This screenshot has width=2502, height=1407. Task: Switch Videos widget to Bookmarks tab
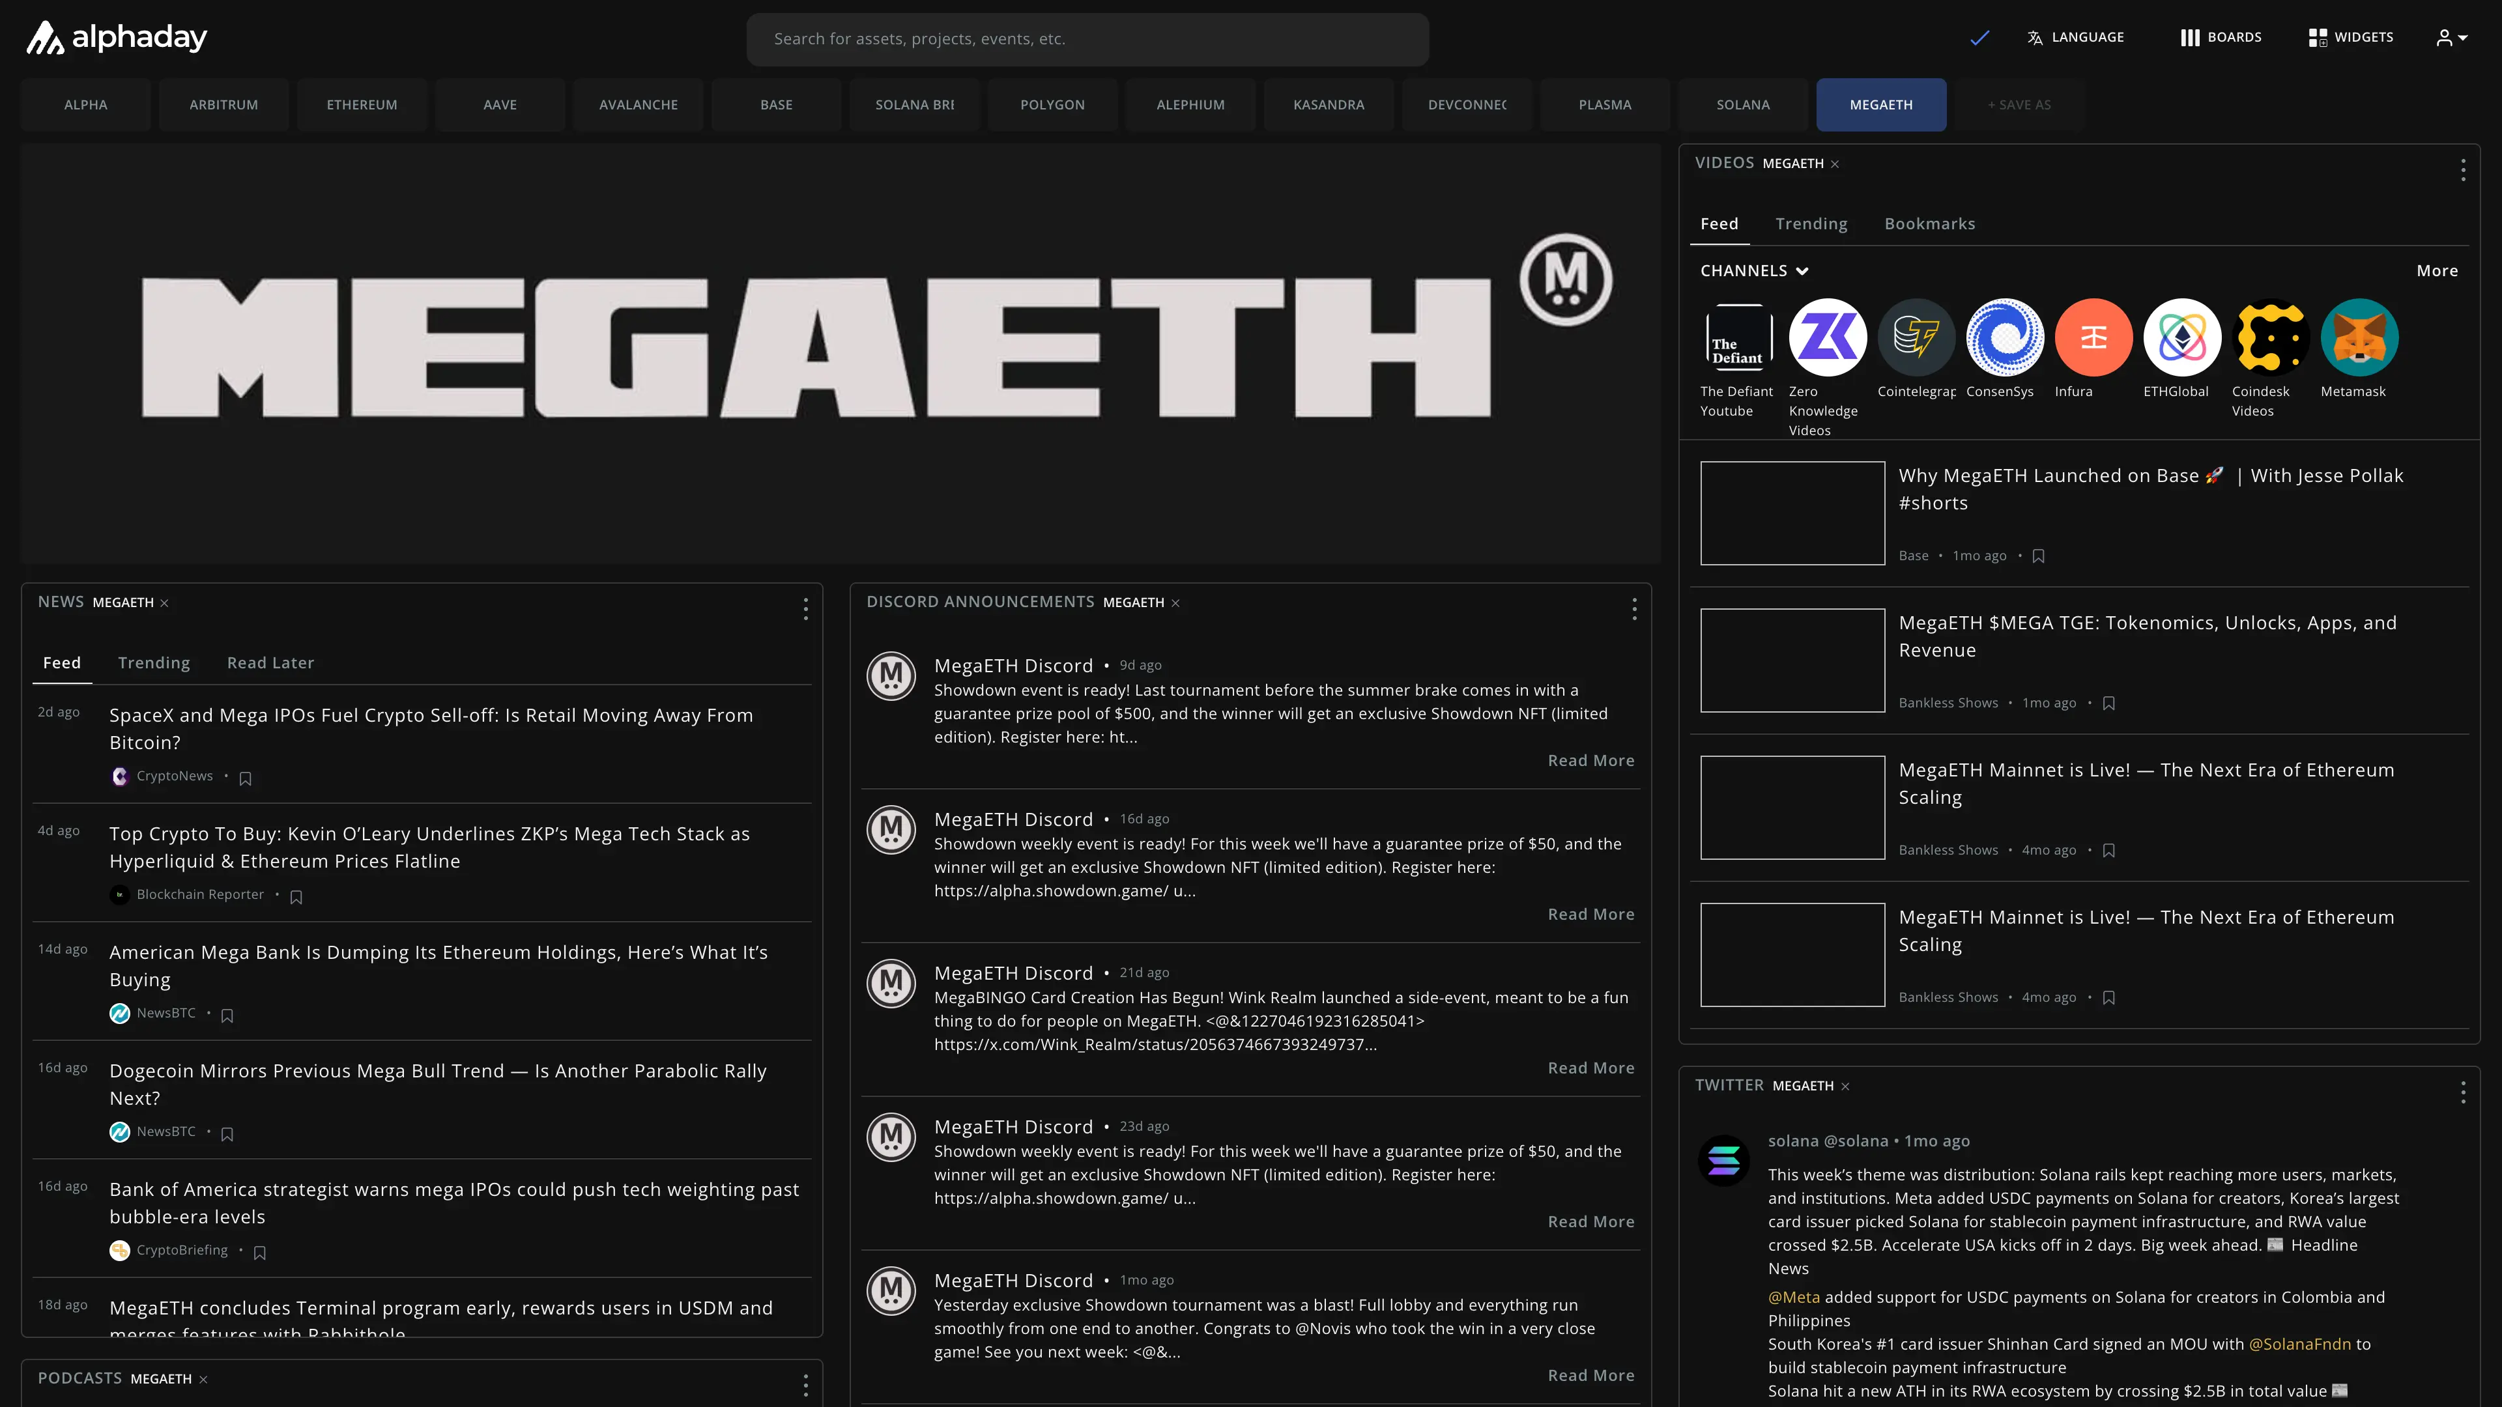tap(1929, 224)
